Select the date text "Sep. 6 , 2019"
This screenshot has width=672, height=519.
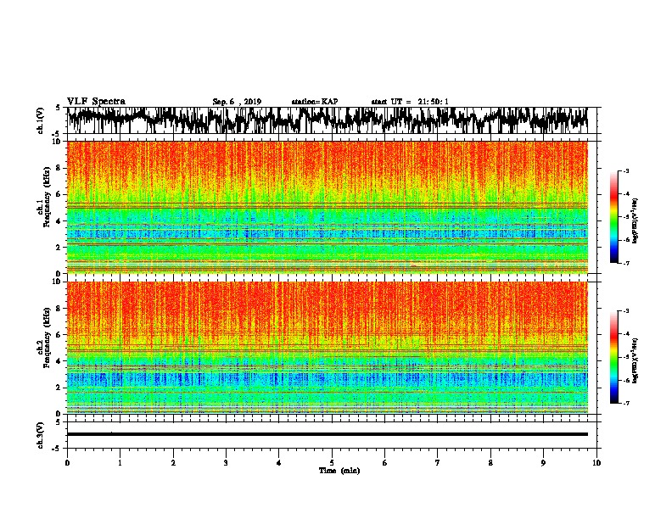tap(237, 102)
